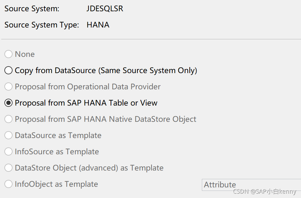Choose InfoObject as Template radio button
The image size is (301, 198).
click(x=8, y=184)
